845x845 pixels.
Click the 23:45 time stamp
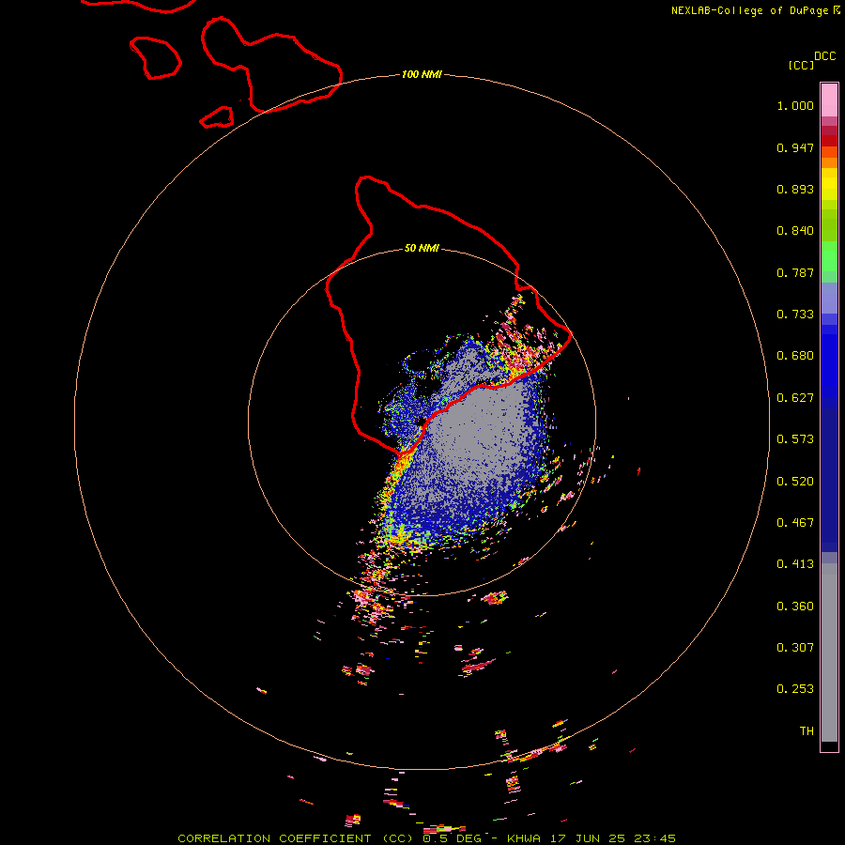[654, 838]
